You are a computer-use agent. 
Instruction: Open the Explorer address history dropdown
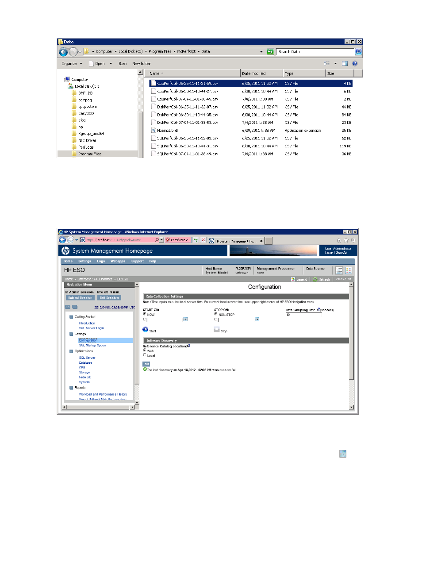tap(261, 52)
